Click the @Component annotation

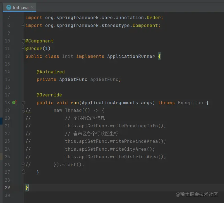pyautogui.click(x=39, y=41)
